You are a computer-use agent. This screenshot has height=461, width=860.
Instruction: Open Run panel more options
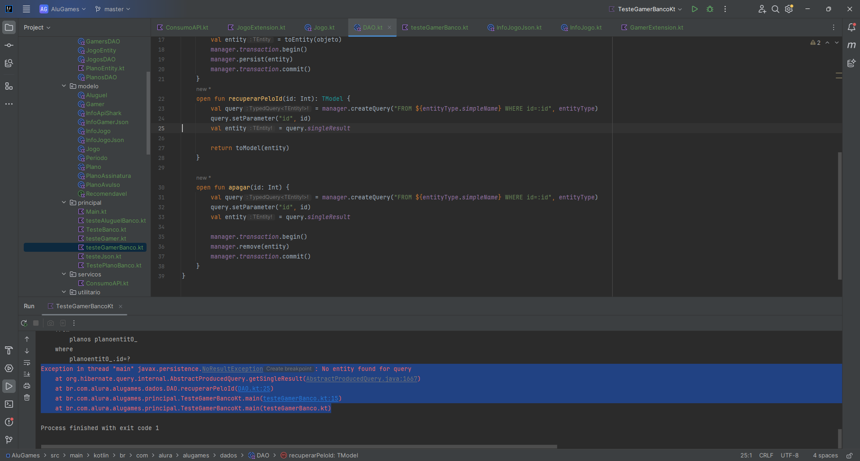point(74,323)
